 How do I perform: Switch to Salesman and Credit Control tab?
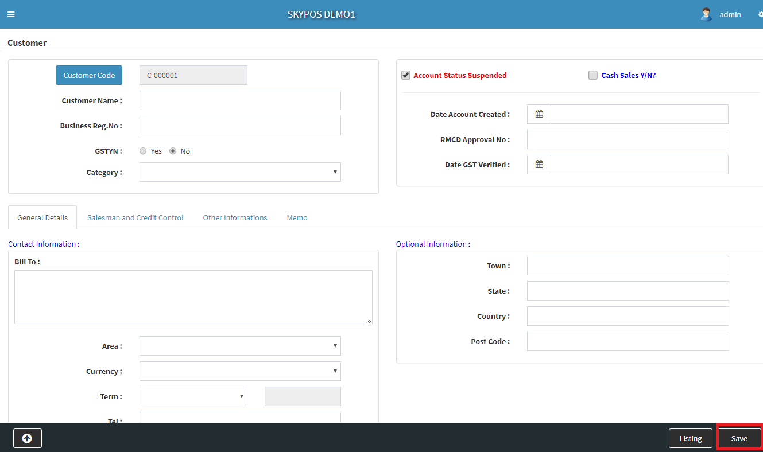pyautogui.click(x=135, y=218)
